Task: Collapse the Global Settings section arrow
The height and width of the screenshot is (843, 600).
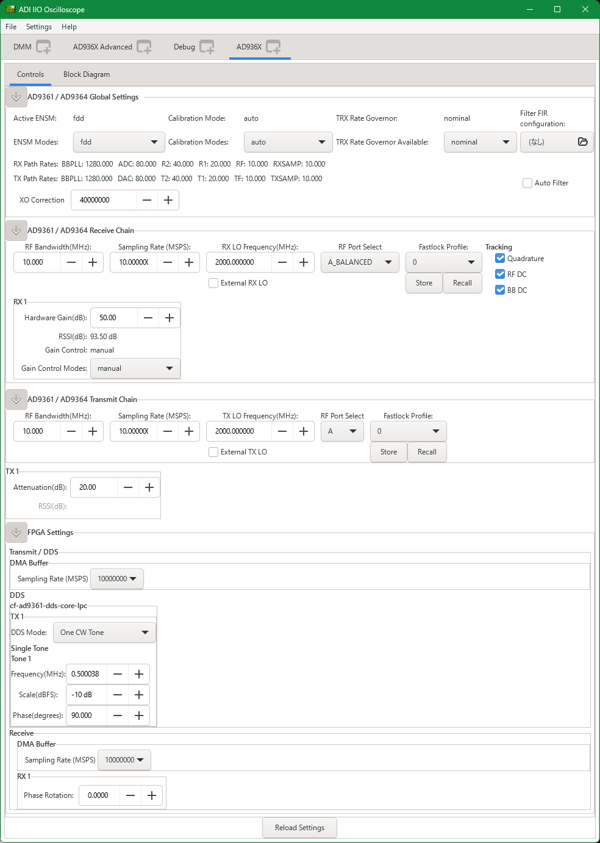Action: point(16,97)
